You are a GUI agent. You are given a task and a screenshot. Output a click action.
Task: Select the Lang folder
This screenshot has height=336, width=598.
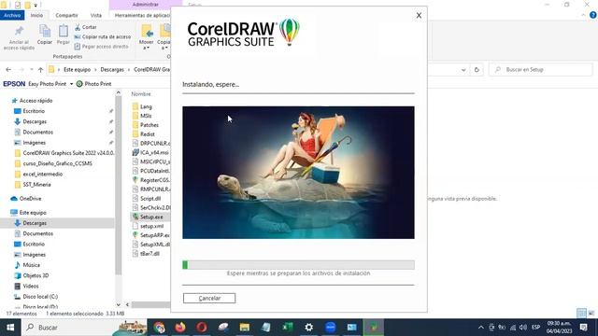point(146,106)
